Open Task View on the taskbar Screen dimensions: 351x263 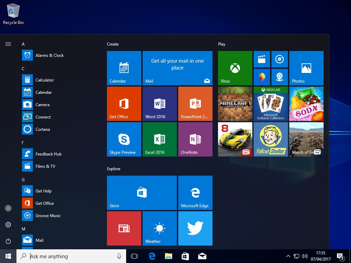[134, 256]
